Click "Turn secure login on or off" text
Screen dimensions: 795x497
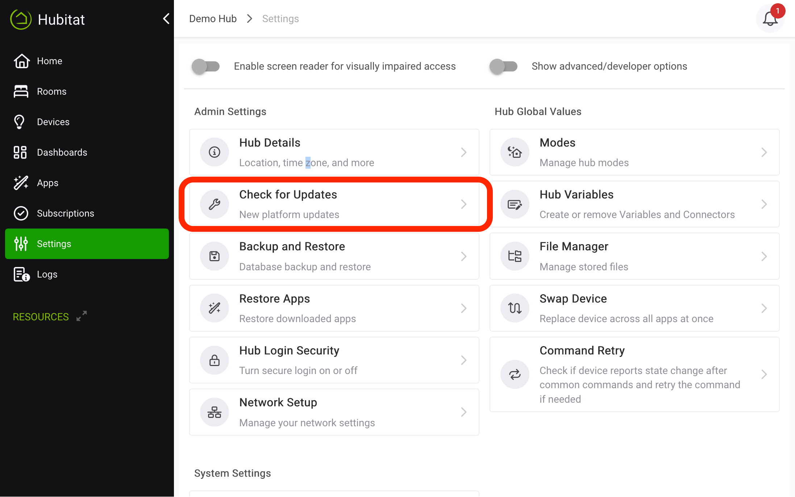pos(298,370)
